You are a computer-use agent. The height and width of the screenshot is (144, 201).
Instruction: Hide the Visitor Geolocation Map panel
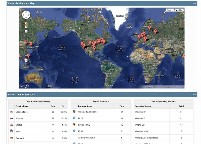(194, 3)
